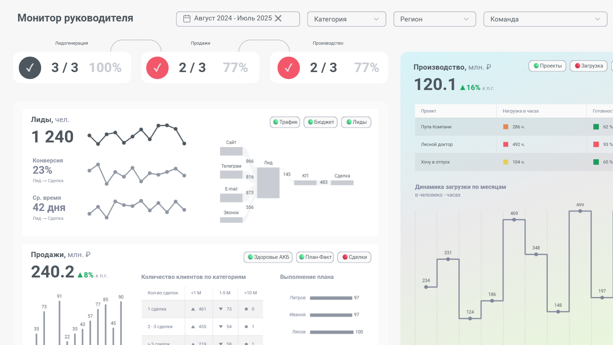613x345 pixels.
Task: Switch to the Загрузка view in Производство
Action: click(588, 66)
